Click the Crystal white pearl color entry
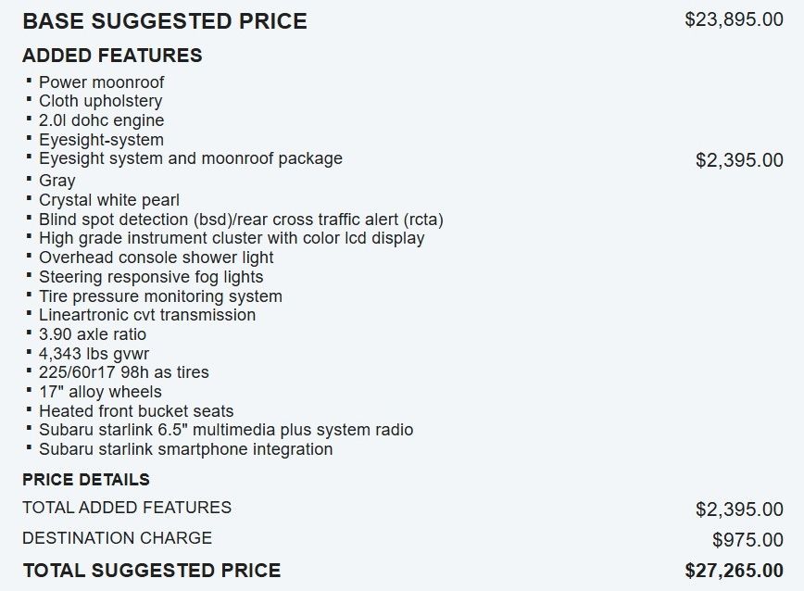Screen dimensions: 804x591 click(109, 200)
